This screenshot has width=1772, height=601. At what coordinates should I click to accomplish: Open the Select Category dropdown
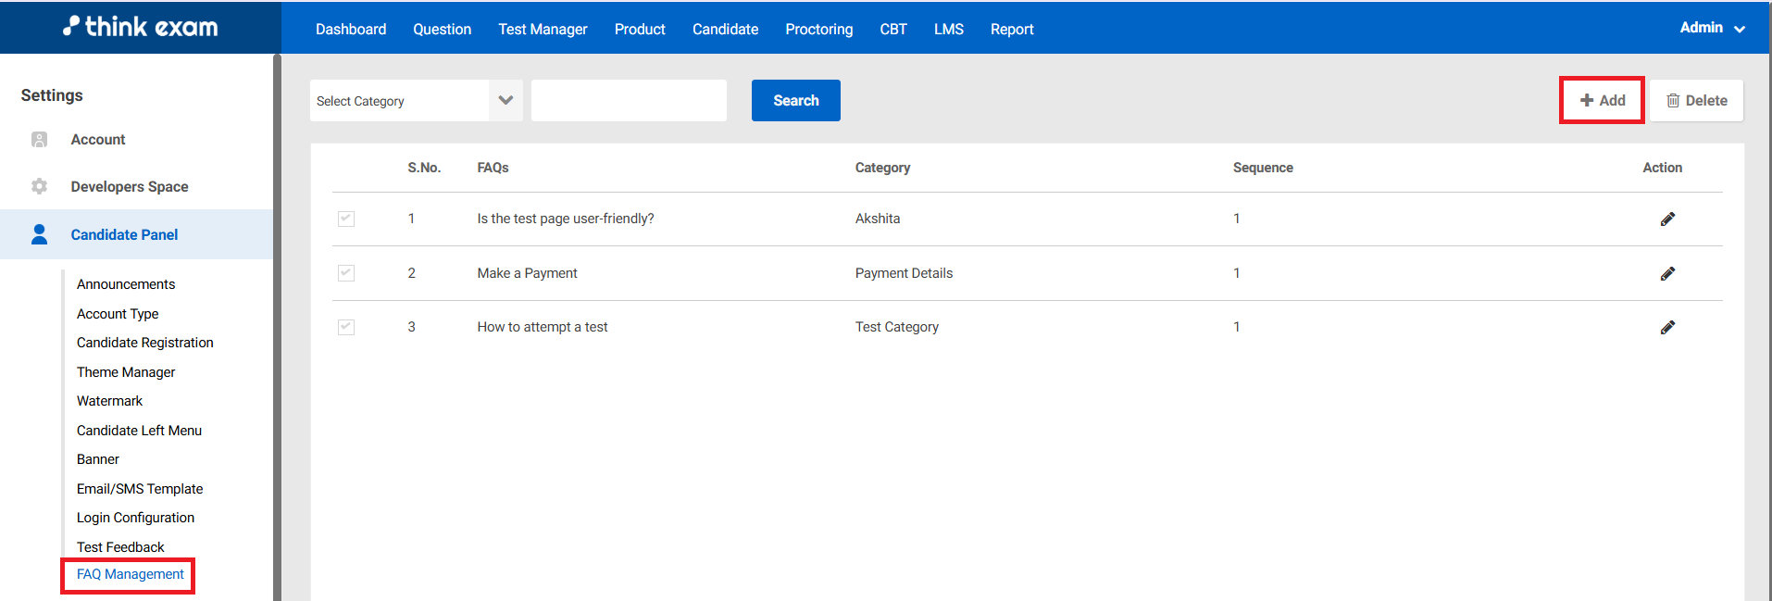pos(415,101)
